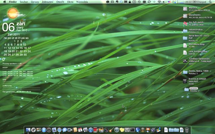
Task: Open GarageBand guitar icon in dock
Action: point(112,130)
